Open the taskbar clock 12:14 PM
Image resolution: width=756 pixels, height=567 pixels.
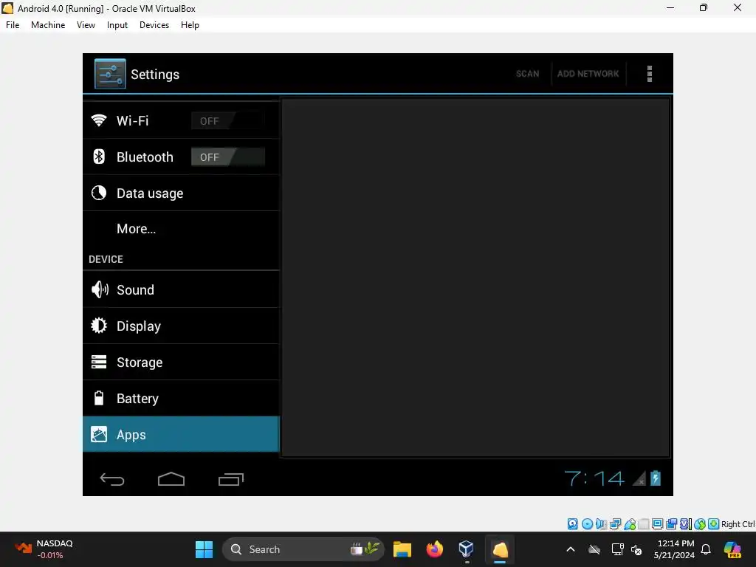tap(675, 549)
